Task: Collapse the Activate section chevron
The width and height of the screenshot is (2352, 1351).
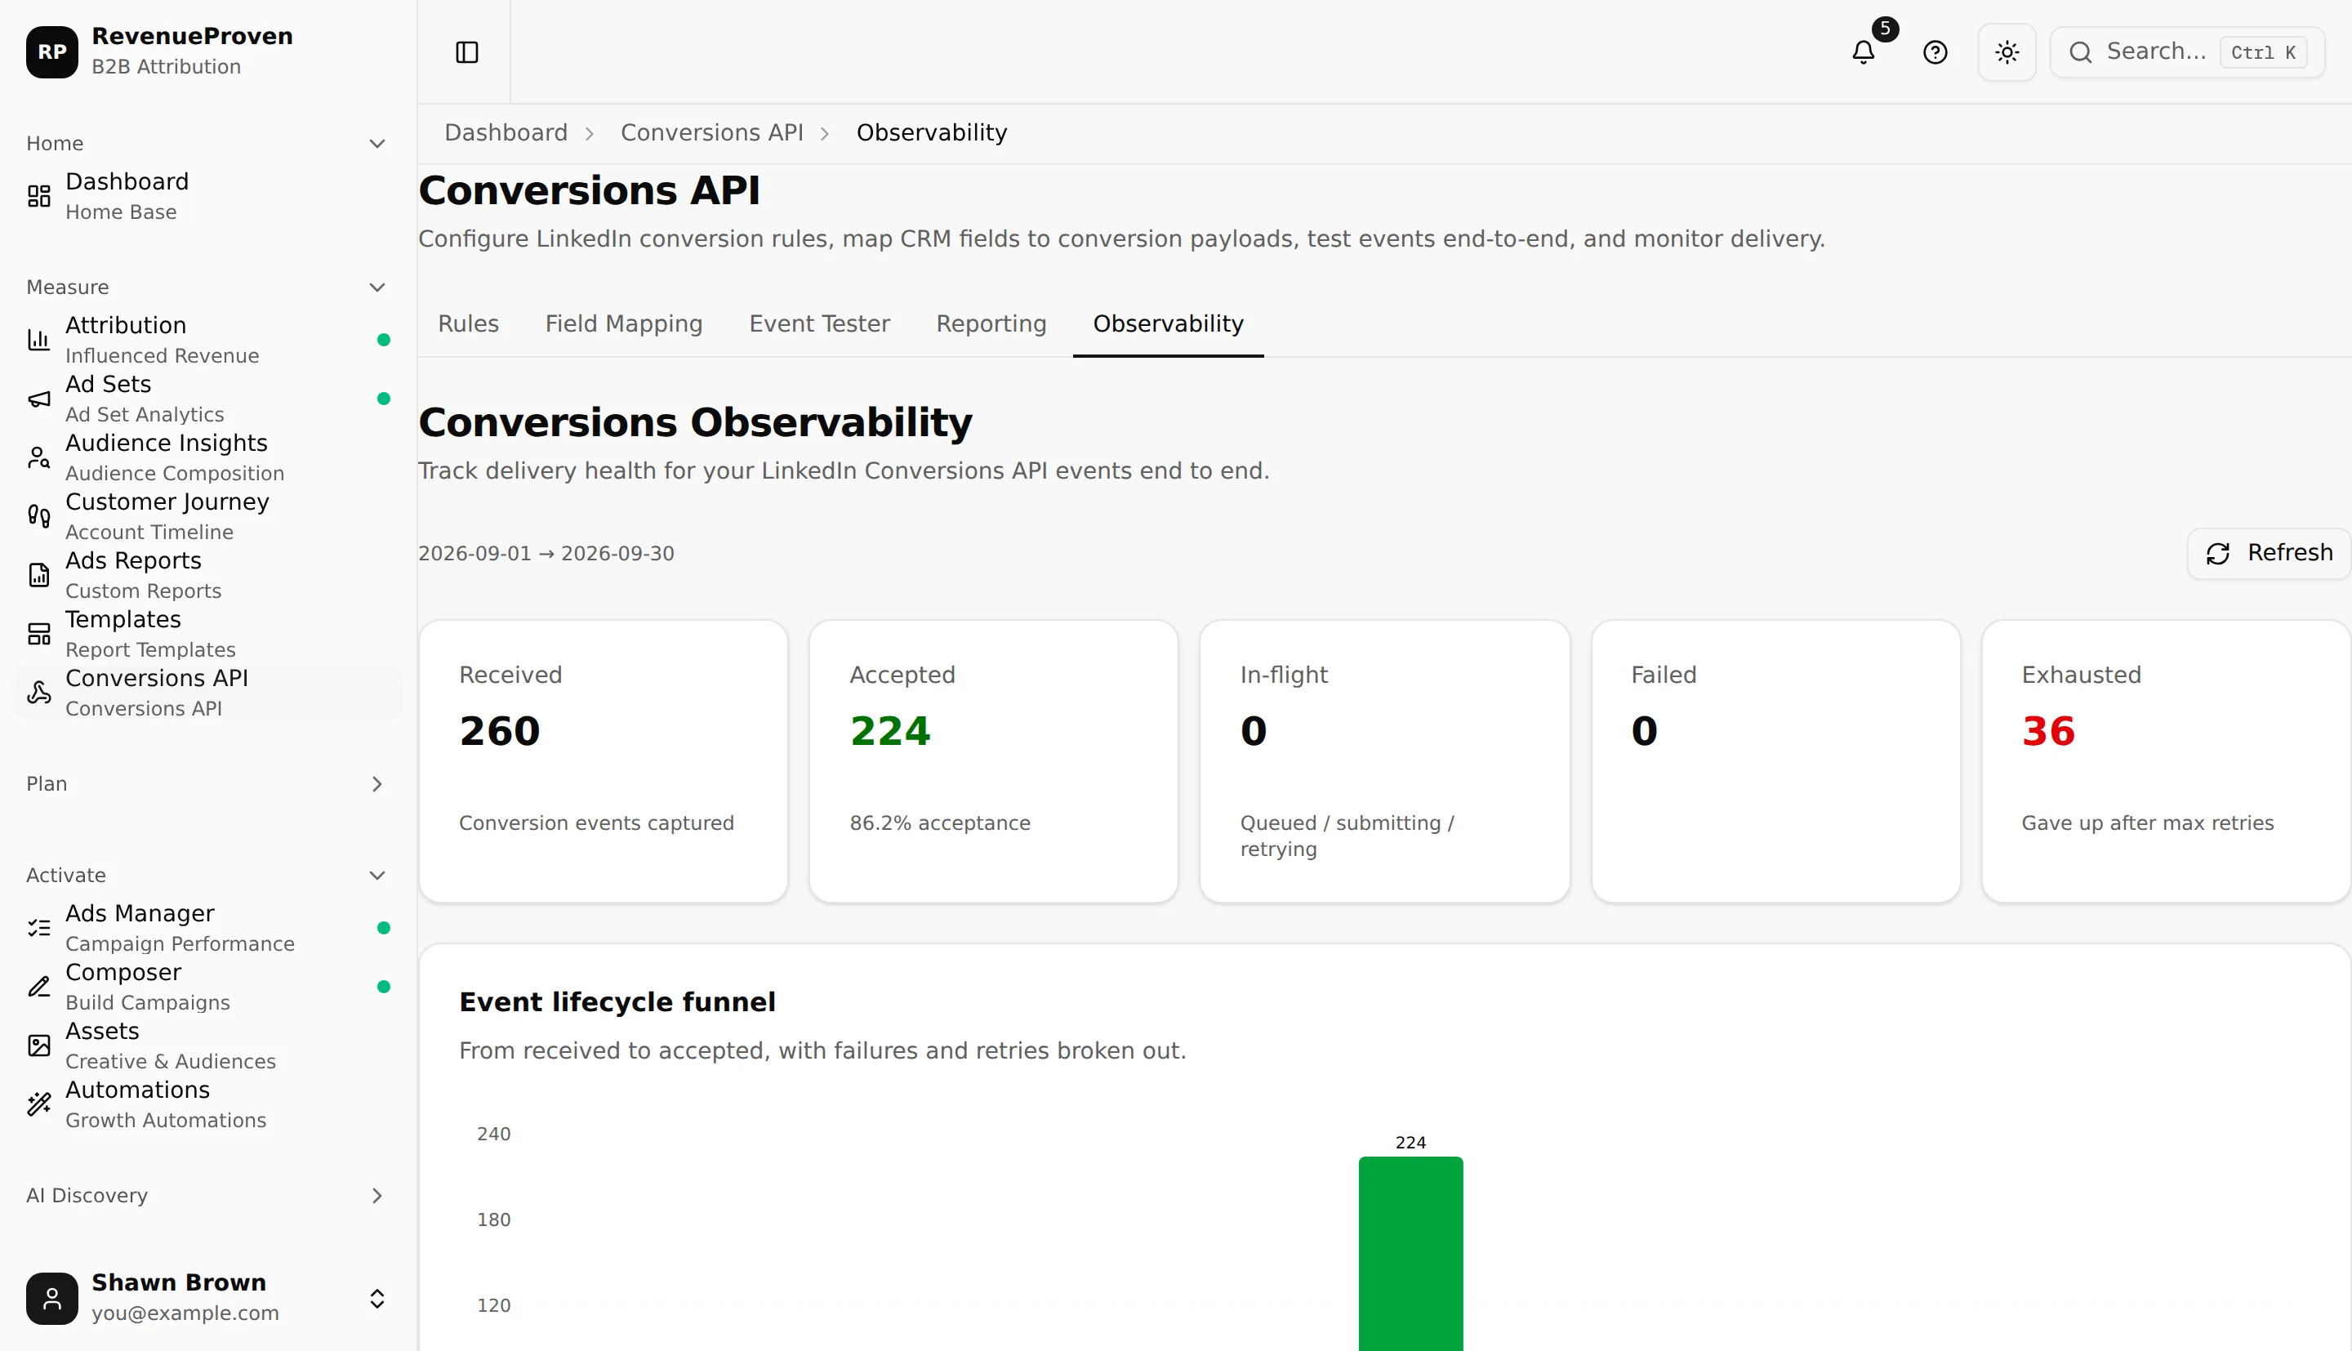Action: pos(376,876)
